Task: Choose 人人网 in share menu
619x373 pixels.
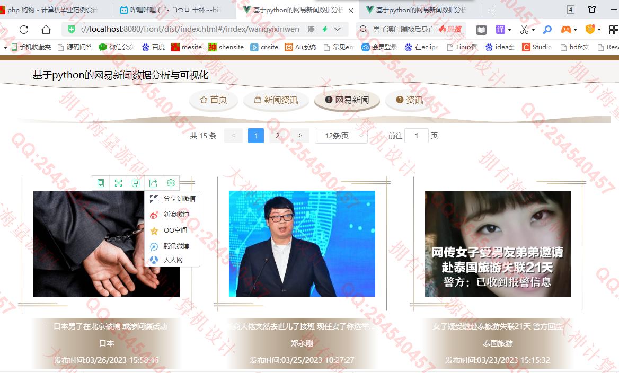Action: (173, 260)
